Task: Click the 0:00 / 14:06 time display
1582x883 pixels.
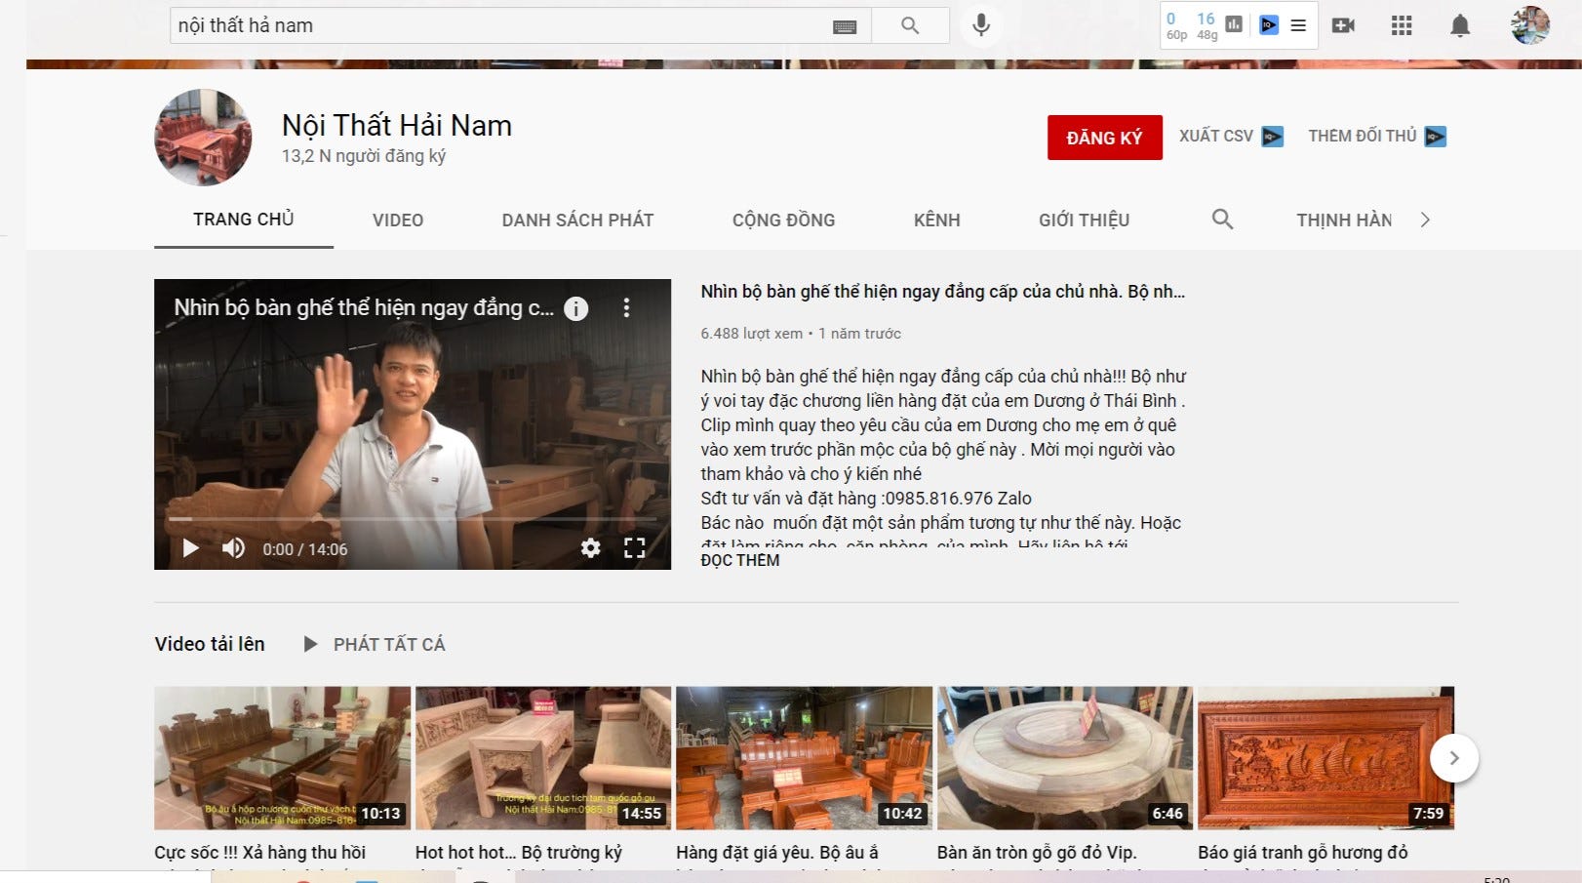Action: (305, 549)
